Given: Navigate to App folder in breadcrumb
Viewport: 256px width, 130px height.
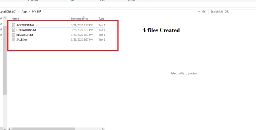Looking at the screenshot, I should (x=24, y=12).
